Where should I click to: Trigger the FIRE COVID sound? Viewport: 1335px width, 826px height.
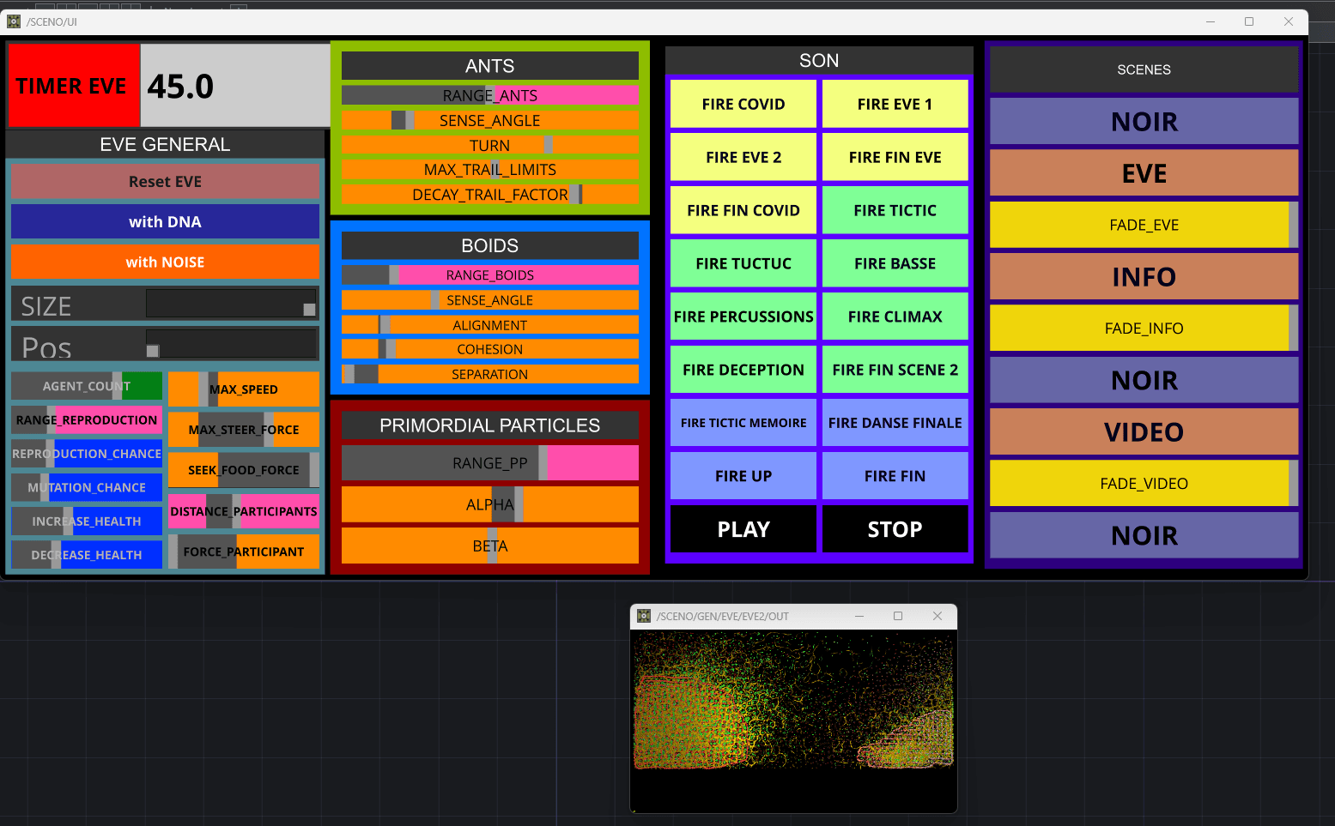pyautogui.click(x=743, y=105)
